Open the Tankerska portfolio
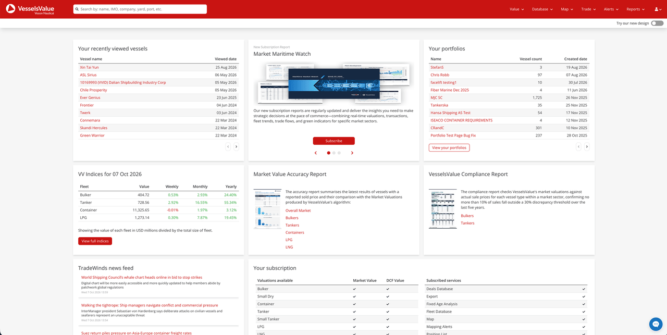667x335 pixels. coord(439,105)
